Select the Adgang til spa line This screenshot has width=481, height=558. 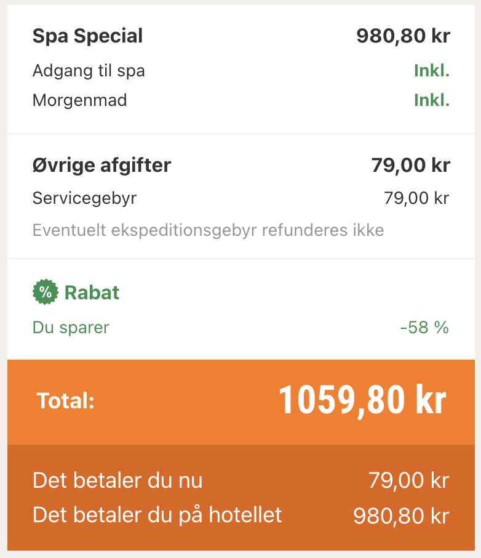pos(89,71)
